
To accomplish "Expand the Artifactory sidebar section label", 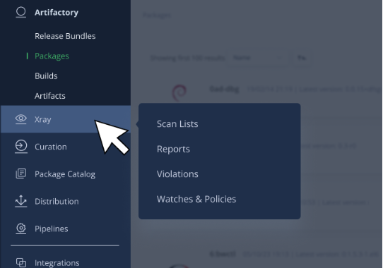I will [57, 13].
